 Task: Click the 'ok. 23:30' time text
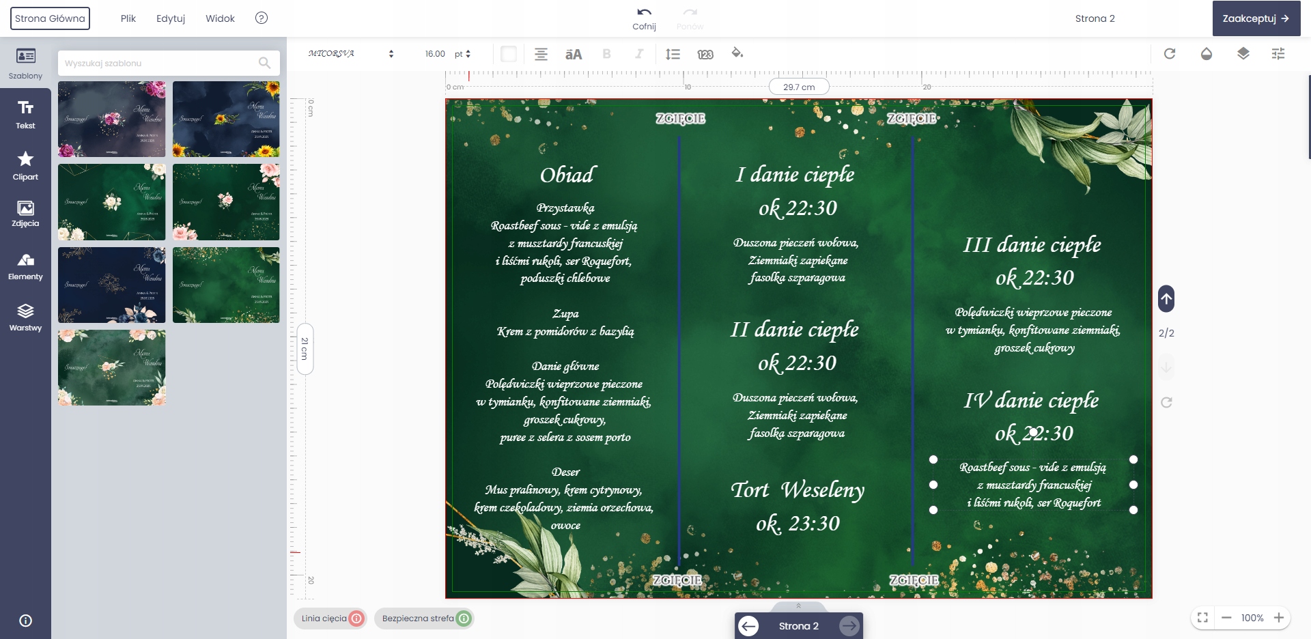click(x=798, y=524)
